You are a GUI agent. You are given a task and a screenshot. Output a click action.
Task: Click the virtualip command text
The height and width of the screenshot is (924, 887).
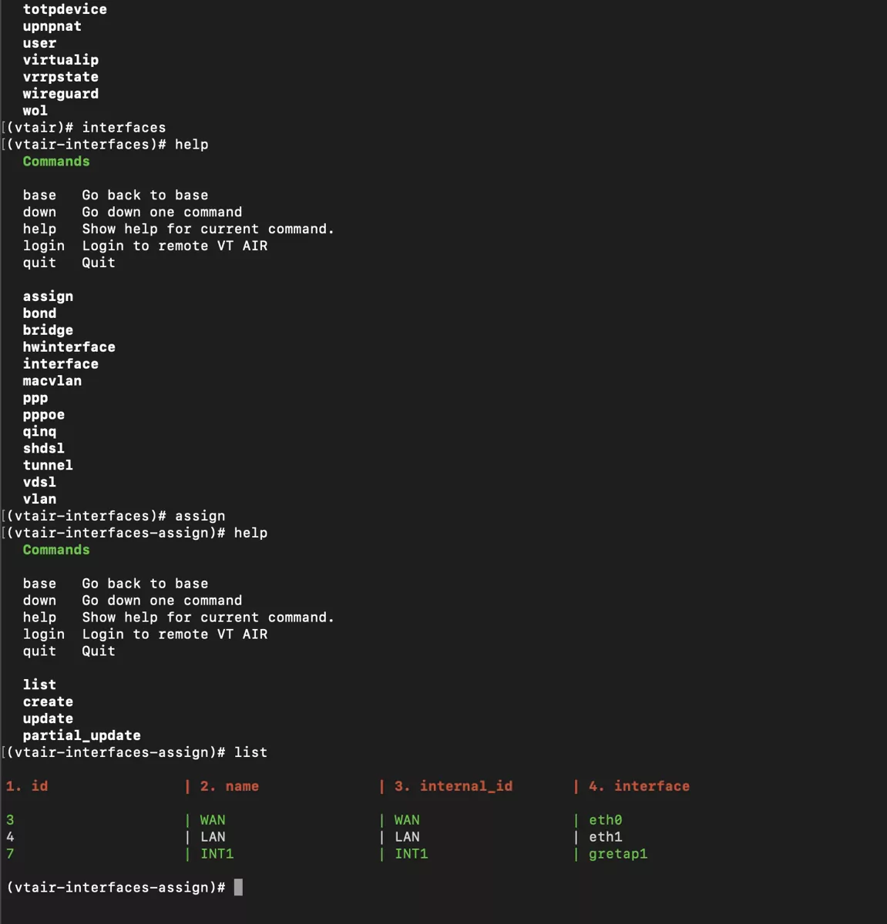[x=62, y=59]
